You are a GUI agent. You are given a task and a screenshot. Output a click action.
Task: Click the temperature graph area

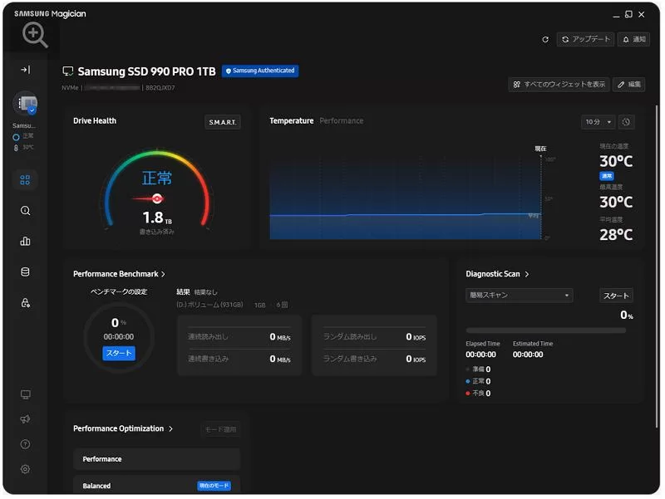pyautogui.click(x=405, y=197)
